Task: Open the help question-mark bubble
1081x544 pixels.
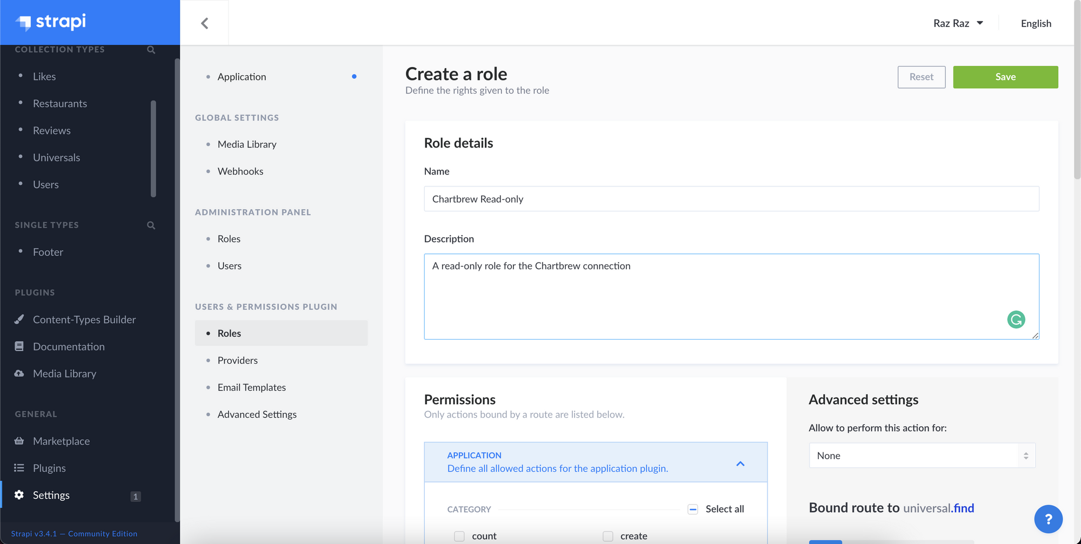Action: point(1049,519)
